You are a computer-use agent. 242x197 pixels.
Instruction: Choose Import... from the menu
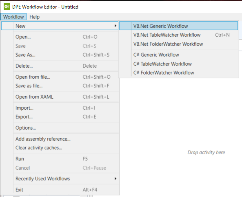pos(60,108)
